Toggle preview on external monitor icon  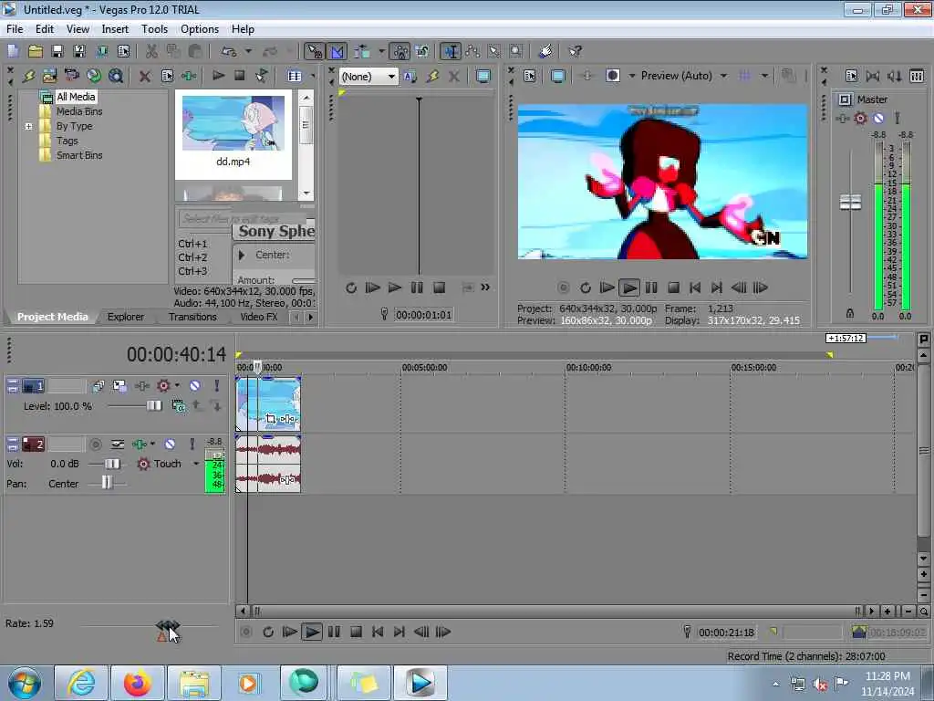[x=557, y=76]
